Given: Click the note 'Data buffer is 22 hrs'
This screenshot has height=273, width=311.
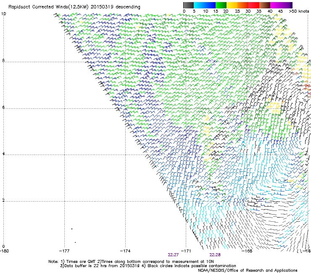Looking at the screenshot, I should (85, 266).
